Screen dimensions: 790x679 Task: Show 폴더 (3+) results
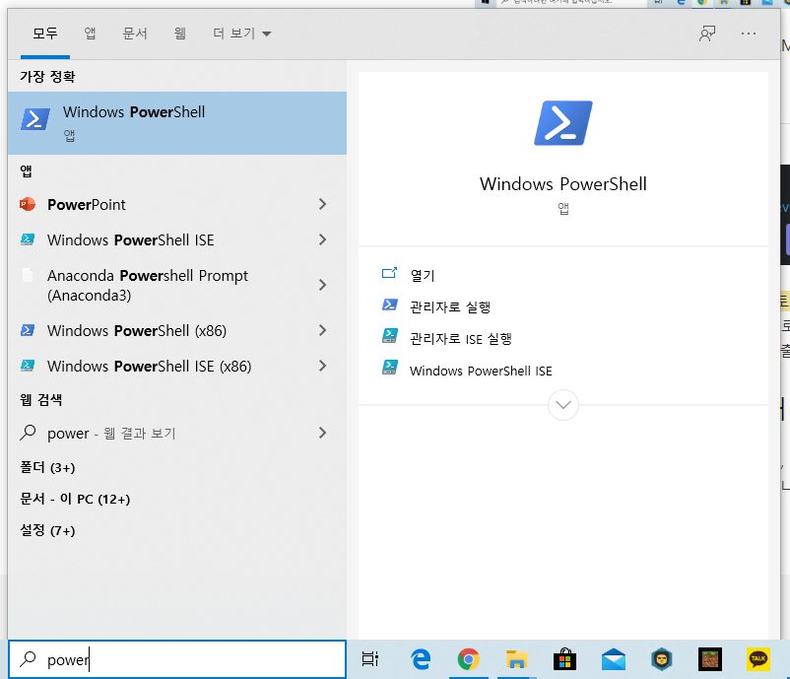(x=47, y=467)
